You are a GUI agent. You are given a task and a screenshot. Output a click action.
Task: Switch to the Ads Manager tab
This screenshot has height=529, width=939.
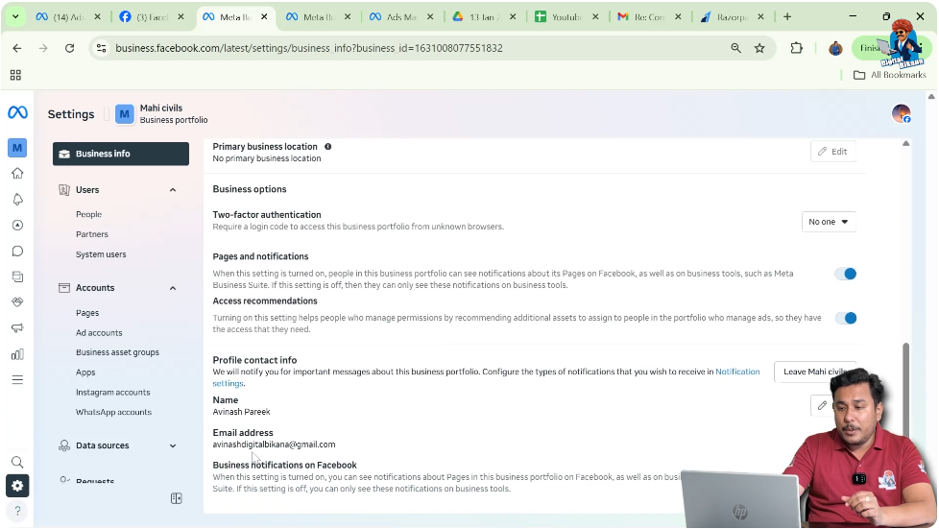click(401, 16)
